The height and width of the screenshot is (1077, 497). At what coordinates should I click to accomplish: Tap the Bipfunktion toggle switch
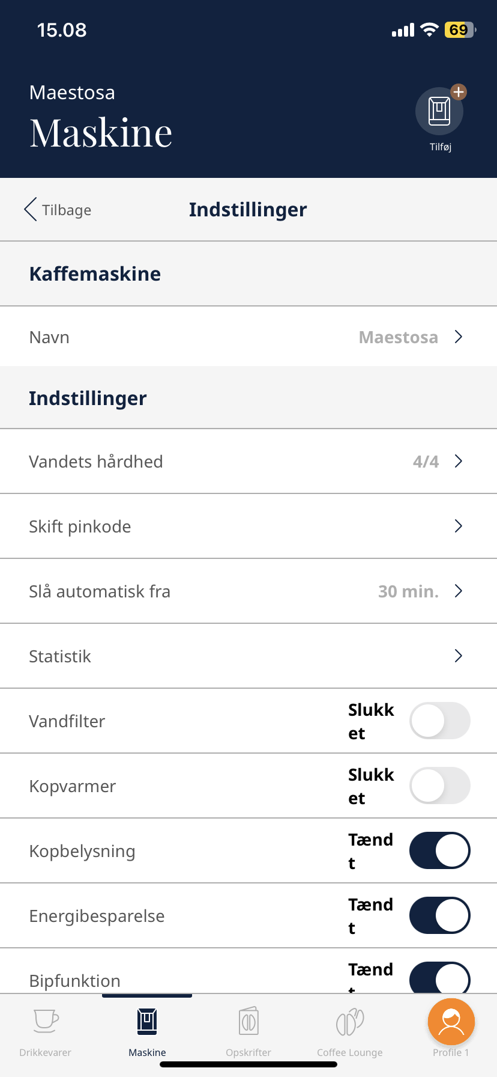439,978
